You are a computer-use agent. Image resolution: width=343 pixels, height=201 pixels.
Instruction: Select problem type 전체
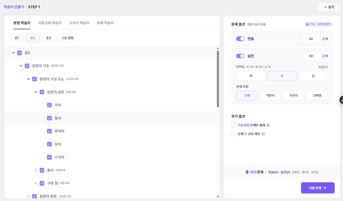[x=247, y=96]
